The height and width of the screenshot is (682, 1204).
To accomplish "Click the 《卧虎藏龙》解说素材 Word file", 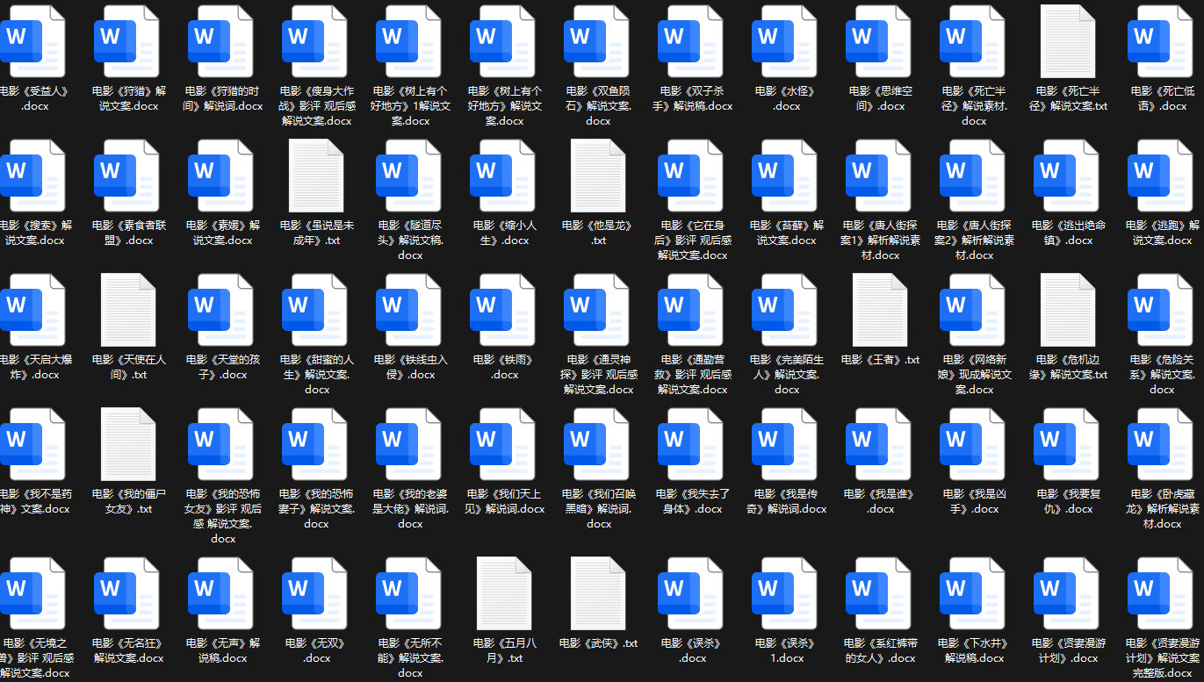I will tap(1161, 442).
